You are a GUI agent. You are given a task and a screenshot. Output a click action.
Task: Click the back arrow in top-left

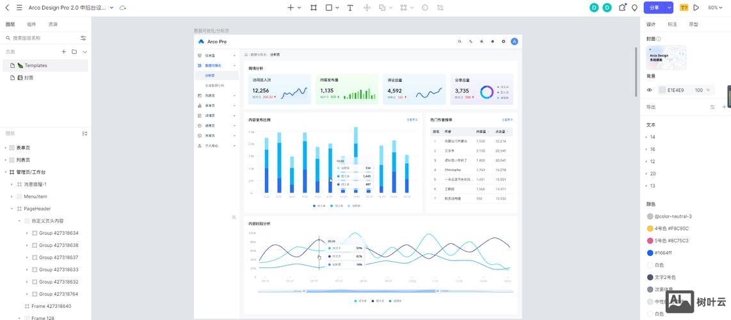(8, 8)
